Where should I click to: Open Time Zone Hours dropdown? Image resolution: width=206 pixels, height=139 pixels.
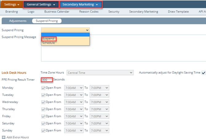[100, 73]
